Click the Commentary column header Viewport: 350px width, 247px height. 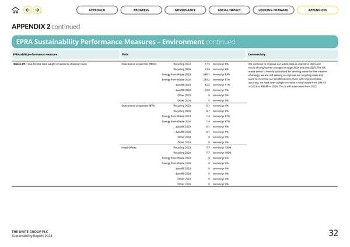click(x=257, y=54)
